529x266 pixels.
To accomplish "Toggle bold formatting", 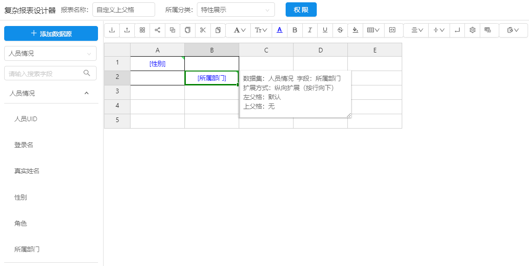I will [294, 30].
